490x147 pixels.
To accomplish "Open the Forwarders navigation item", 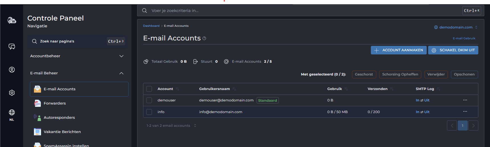I will point(79,103).
